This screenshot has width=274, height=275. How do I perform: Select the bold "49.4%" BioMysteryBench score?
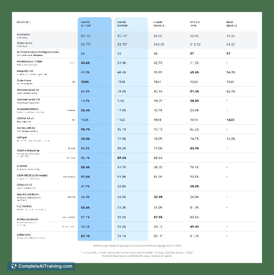pos(194,227)
